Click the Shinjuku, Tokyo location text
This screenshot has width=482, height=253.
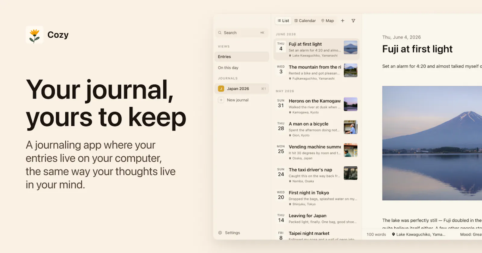click(304, 204)
